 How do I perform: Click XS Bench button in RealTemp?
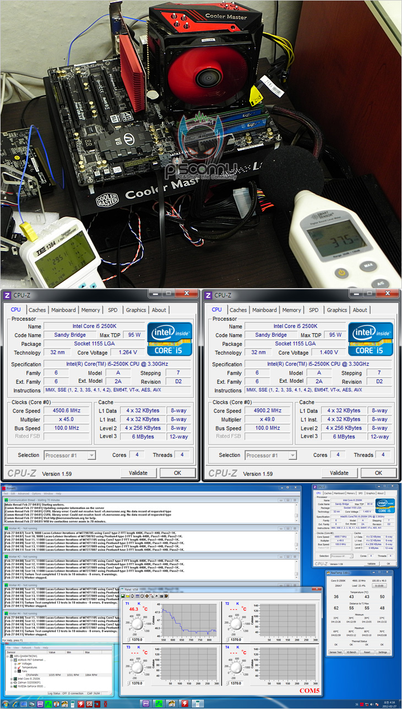click(351, 652)
